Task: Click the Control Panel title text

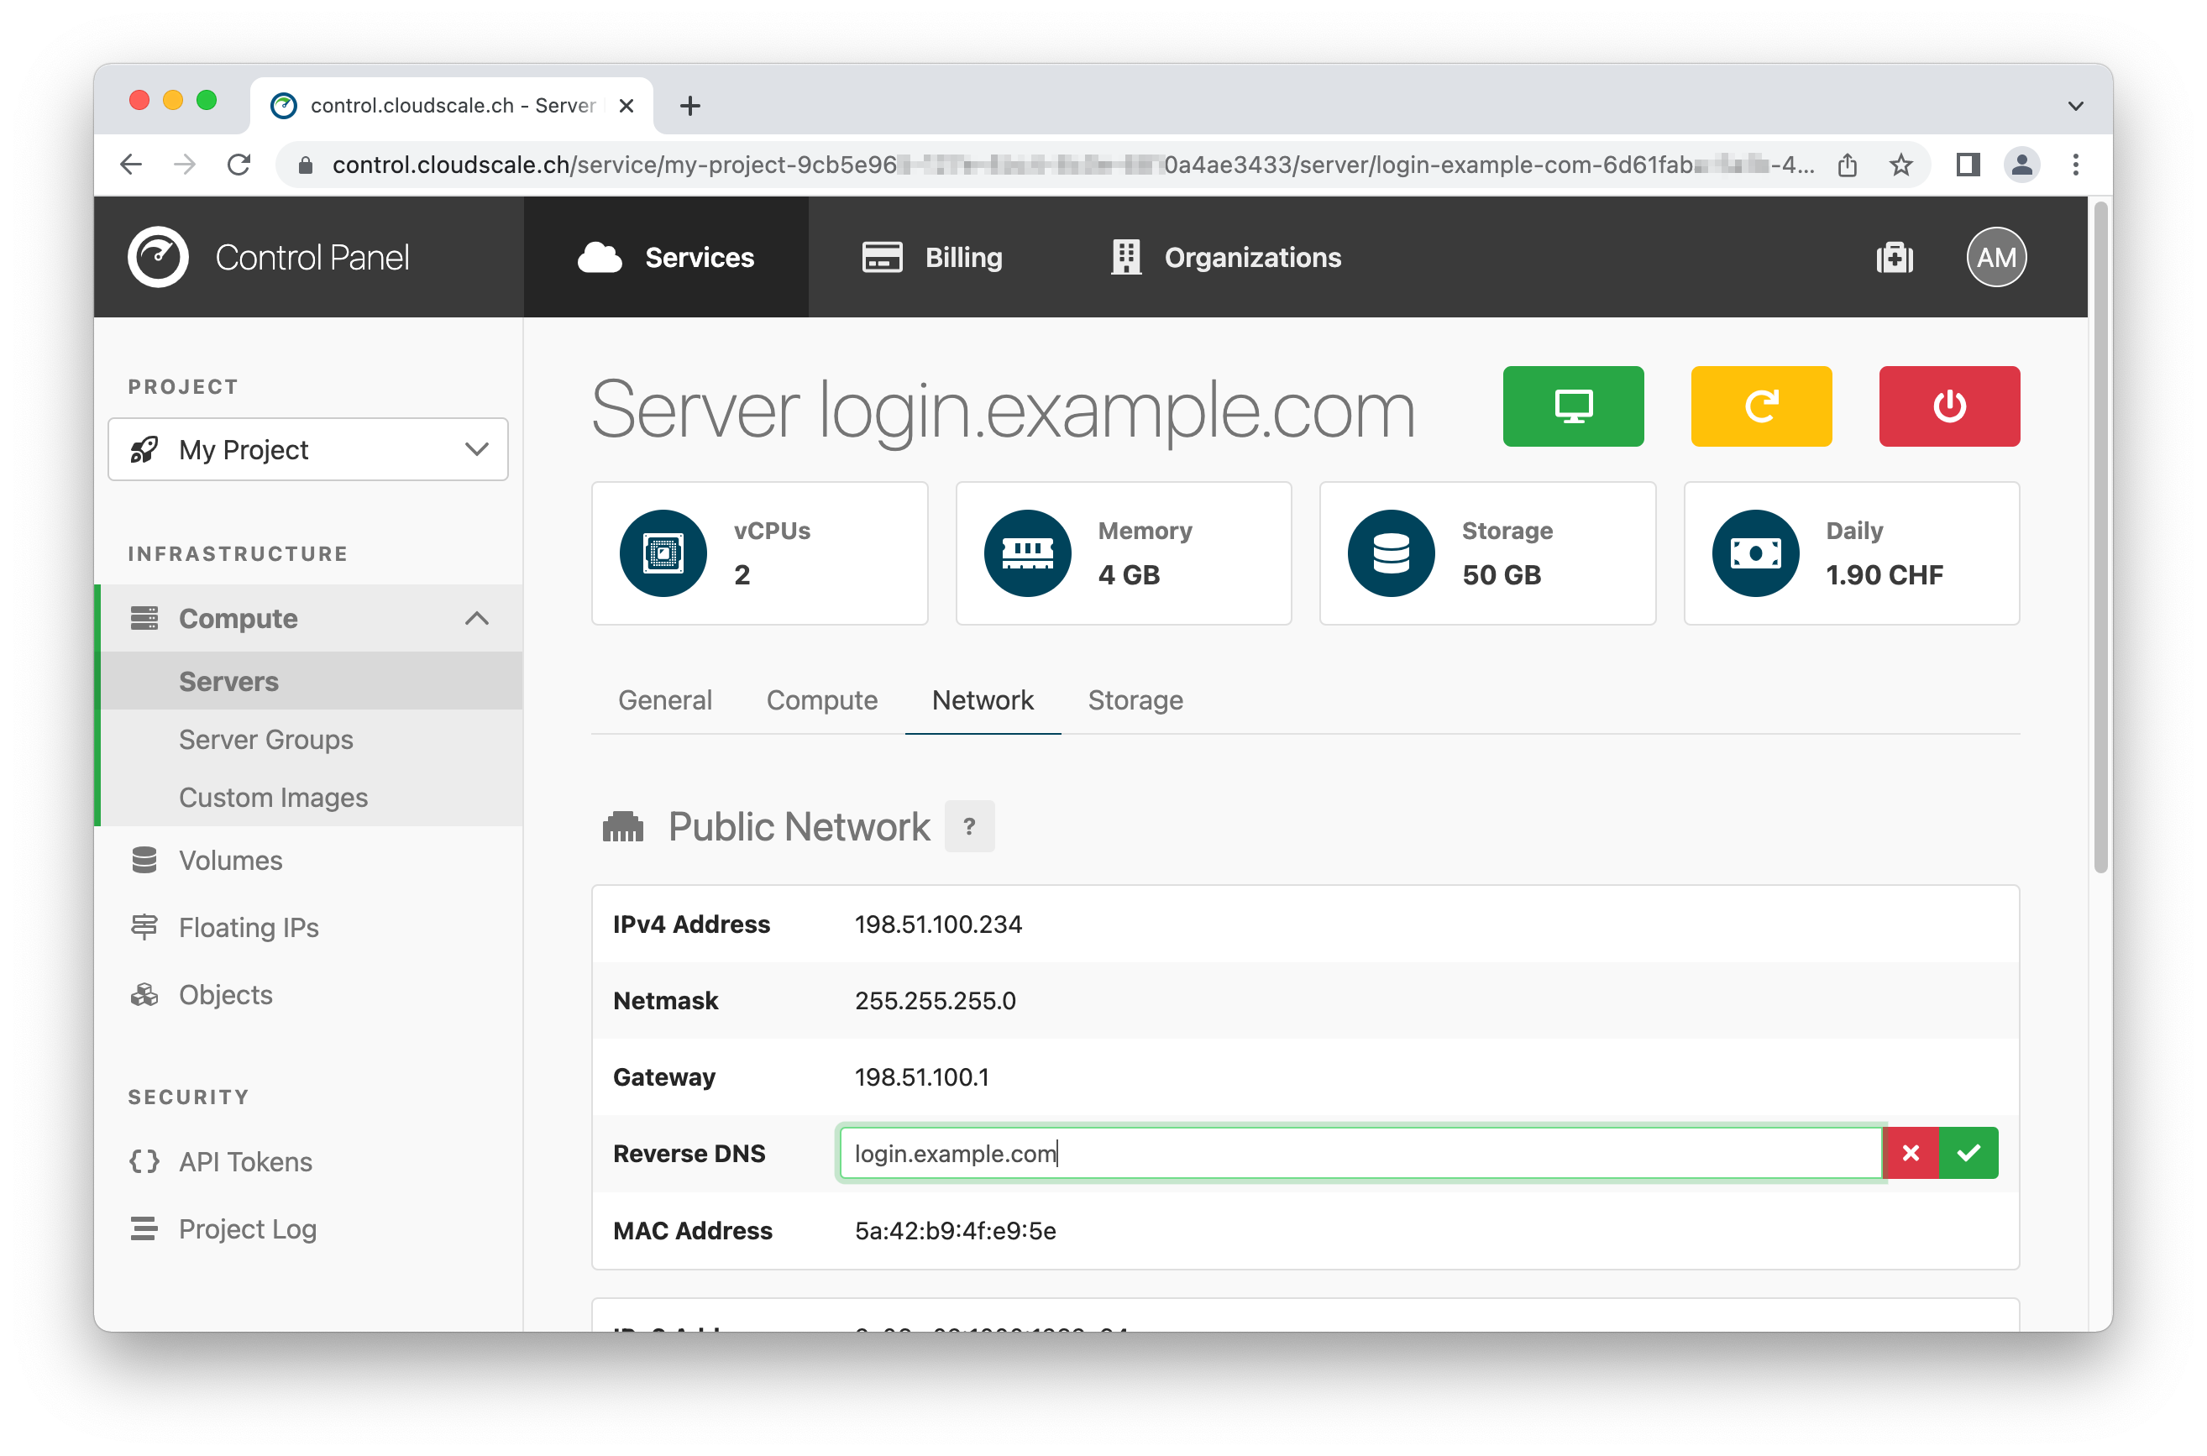Action: point(312,257)
